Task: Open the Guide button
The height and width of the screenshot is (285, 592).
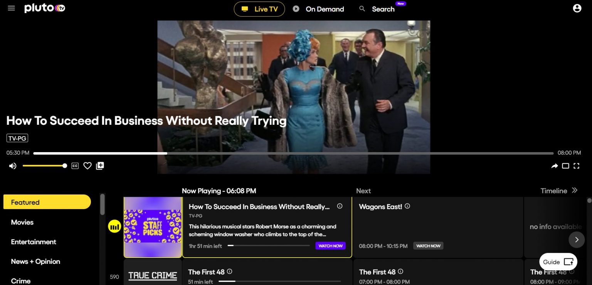Action: (x=558, y=262)
